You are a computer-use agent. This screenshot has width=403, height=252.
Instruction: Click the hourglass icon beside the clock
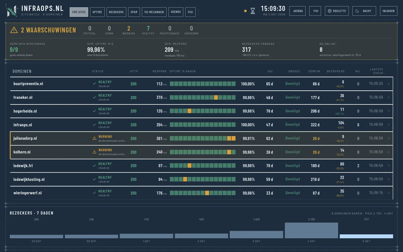253,11
